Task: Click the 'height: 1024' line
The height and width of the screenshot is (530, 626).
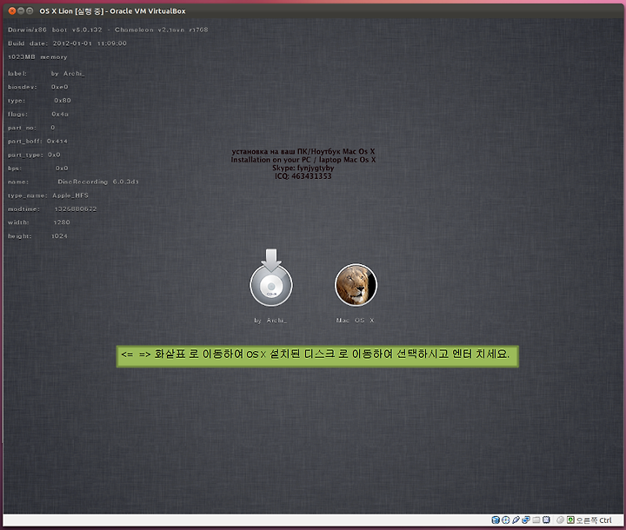Action: 37,235
